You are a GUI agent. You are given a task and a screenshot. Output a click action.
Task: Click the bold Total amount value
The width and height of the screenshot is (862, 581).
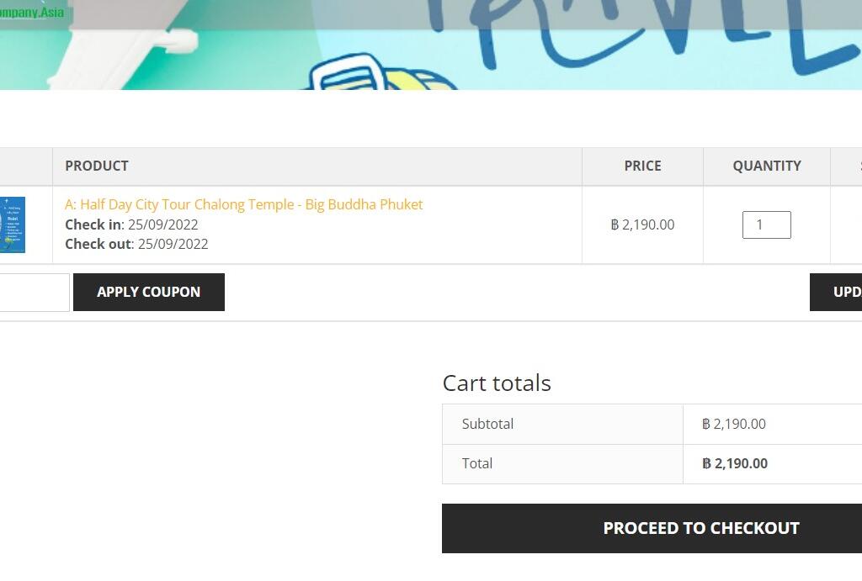coord(735,463)
